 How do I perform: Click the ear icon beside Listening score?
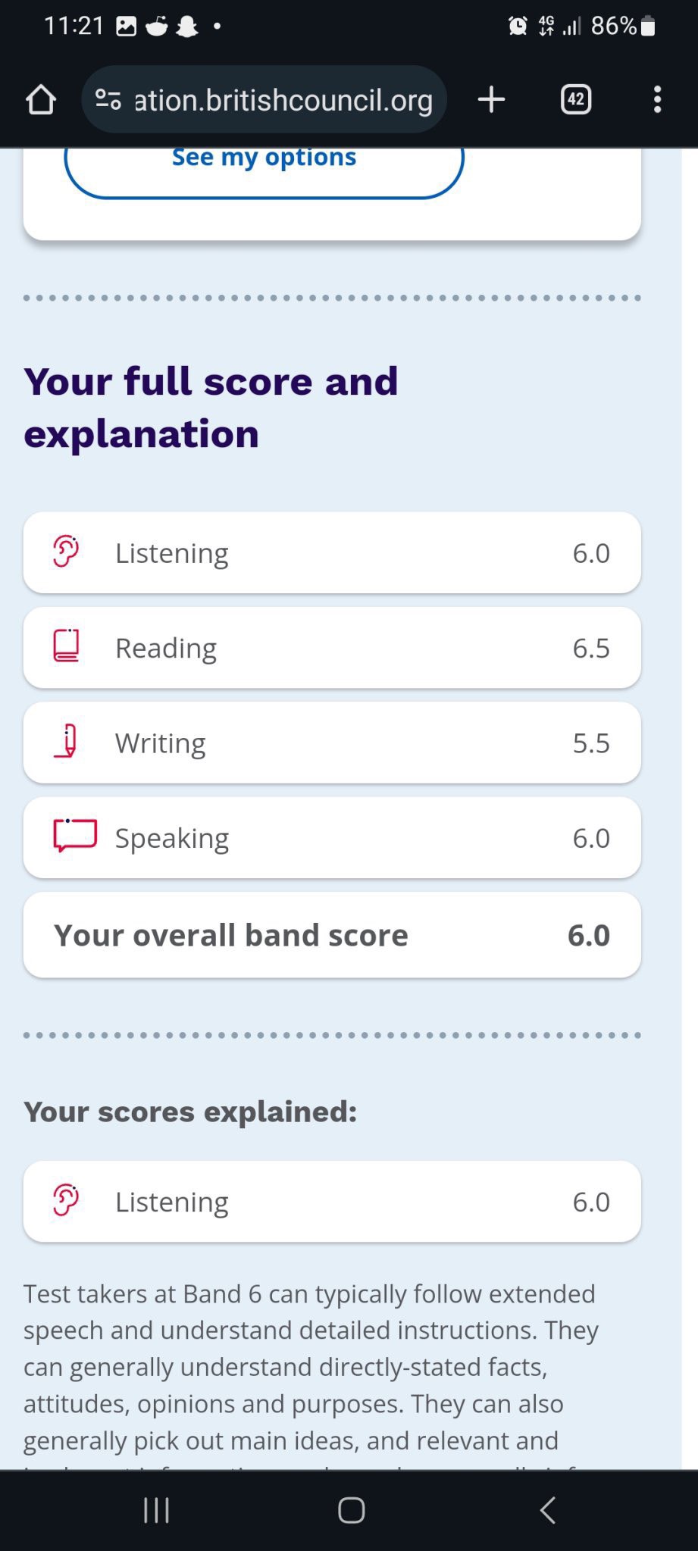(66, 552)
